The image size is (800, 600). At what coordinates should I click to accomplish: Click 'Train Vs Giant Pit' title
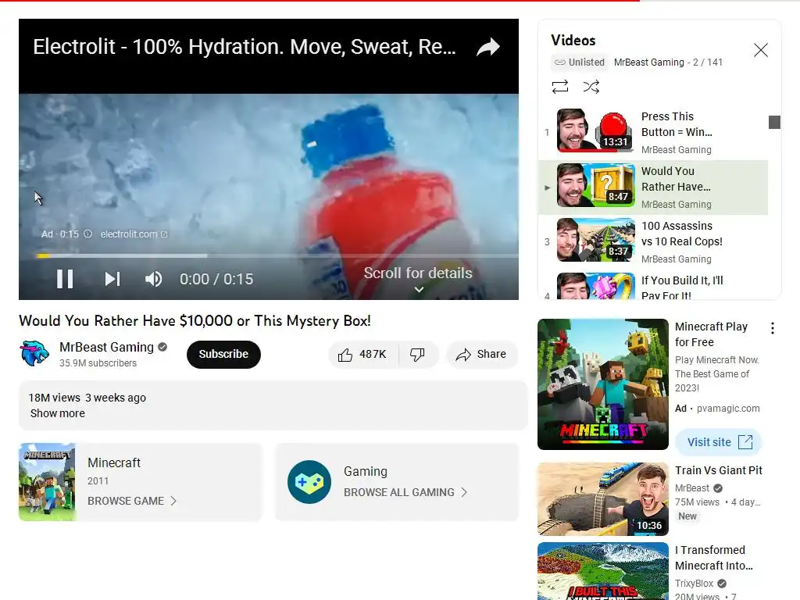(x=719, y=470)
